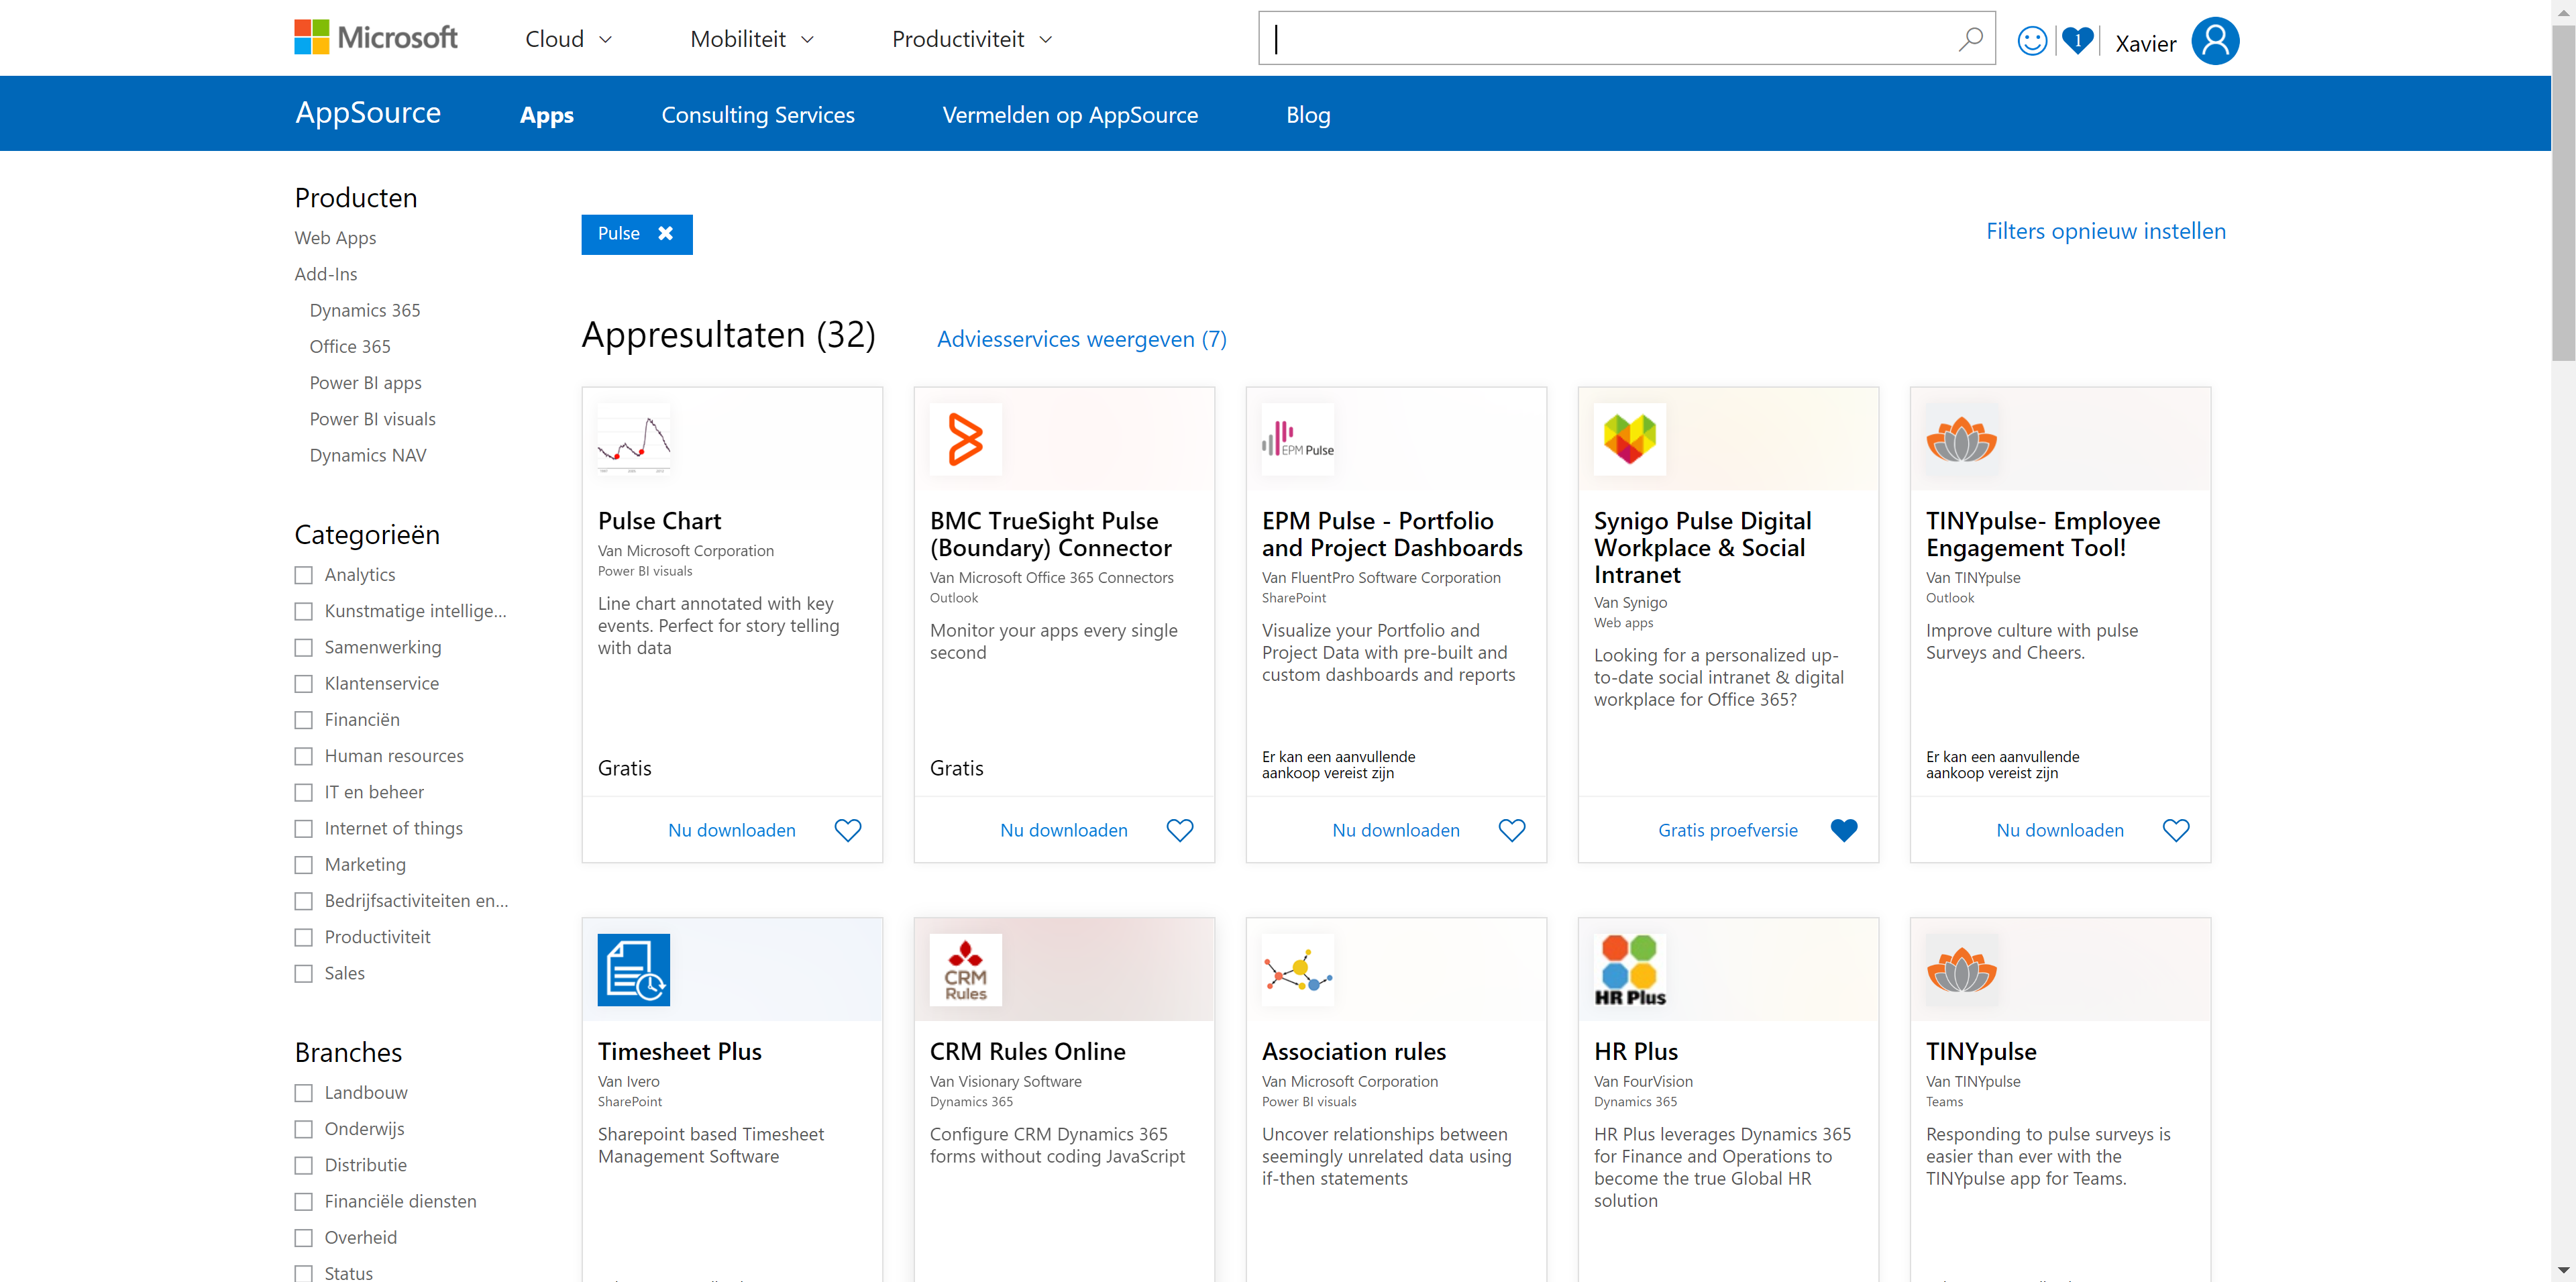Click Nu downloaden for Pulse Chart
The height and width of the screenshot is (1282, 2576).
click(732, 830)
